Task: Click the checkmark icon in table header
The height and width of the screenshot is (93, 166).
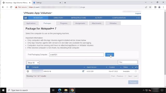Action: (136, 67)
